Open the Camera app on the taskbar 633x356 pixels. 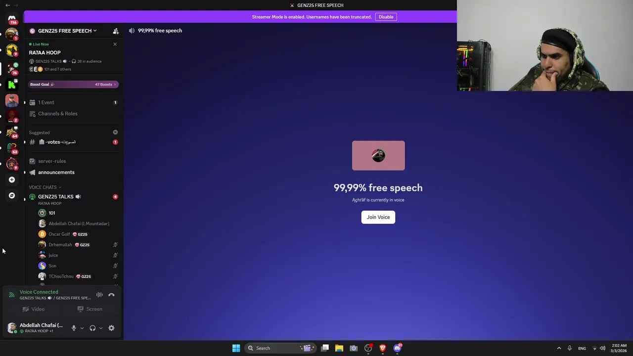(354, 348)
